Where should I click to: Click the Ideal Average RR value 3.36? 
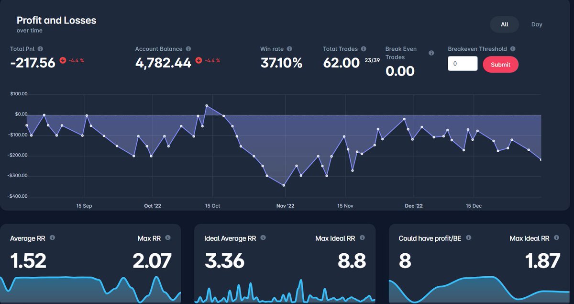coord(224,261)
